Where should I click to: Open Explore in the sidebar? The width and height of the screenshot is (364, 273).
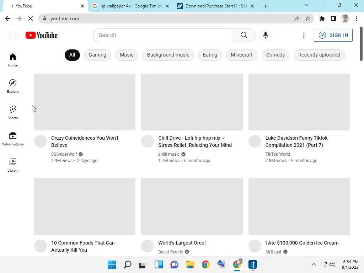[x=13, y=86]
